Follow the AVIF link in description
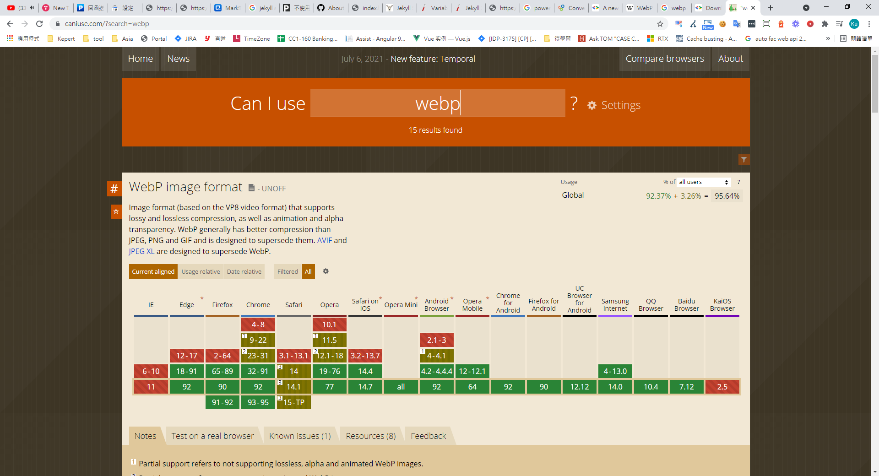 (324, 240)
